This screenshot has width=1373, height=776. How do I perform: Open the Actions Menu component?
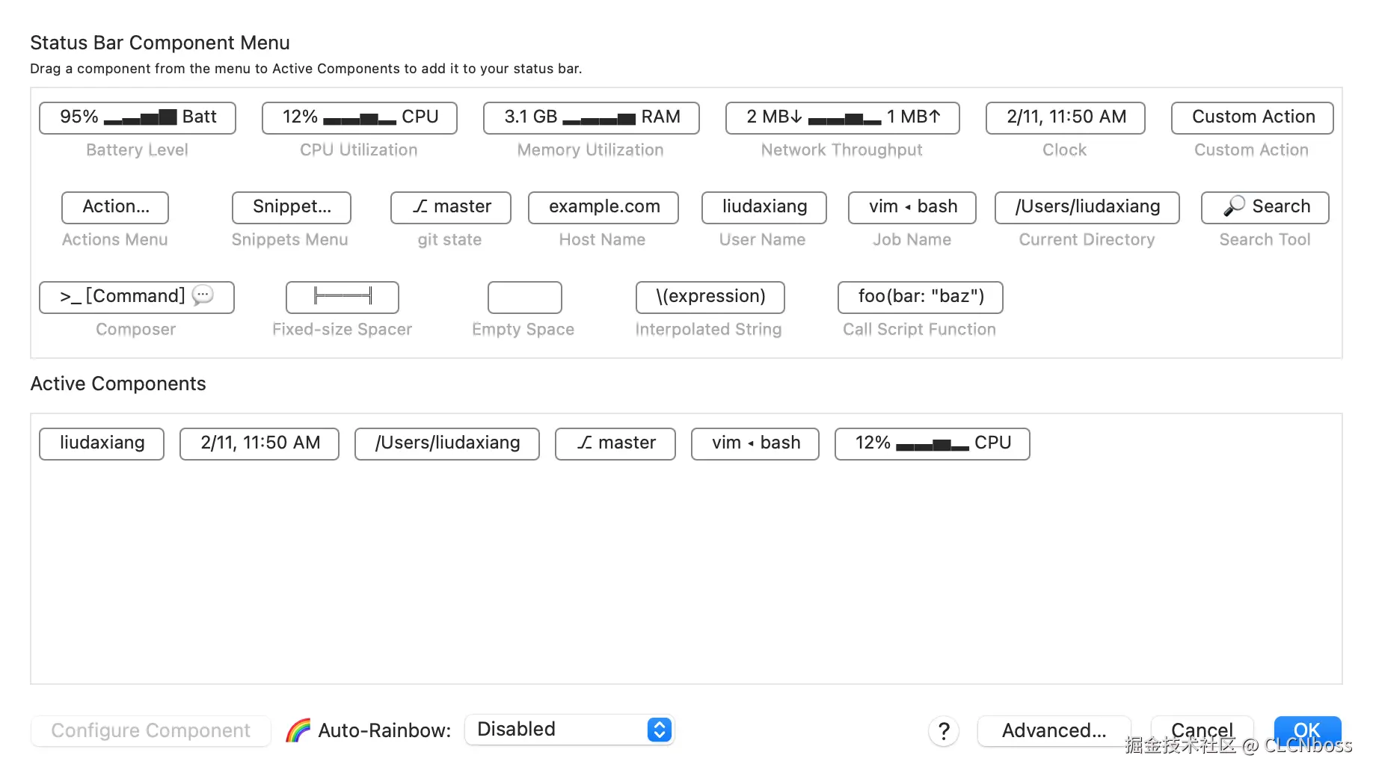coord(115,207)
